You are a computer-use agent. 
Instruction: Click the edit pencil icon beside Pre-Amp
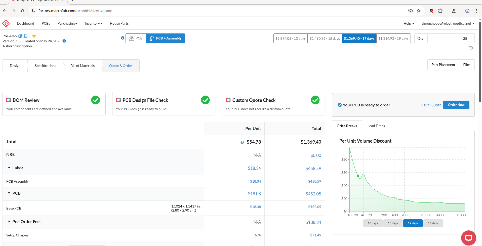[20, 36]
